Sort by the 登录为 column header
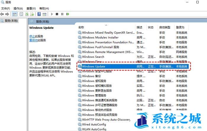Screen dimensions: 207x131 click(180, 27)
